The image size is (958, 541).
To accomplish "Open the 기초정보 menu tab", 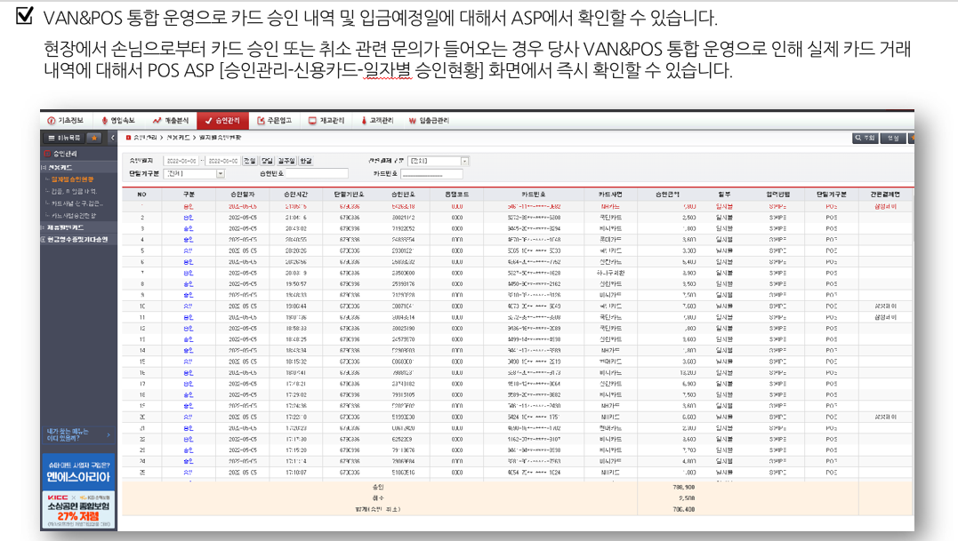I will (65, 120).
